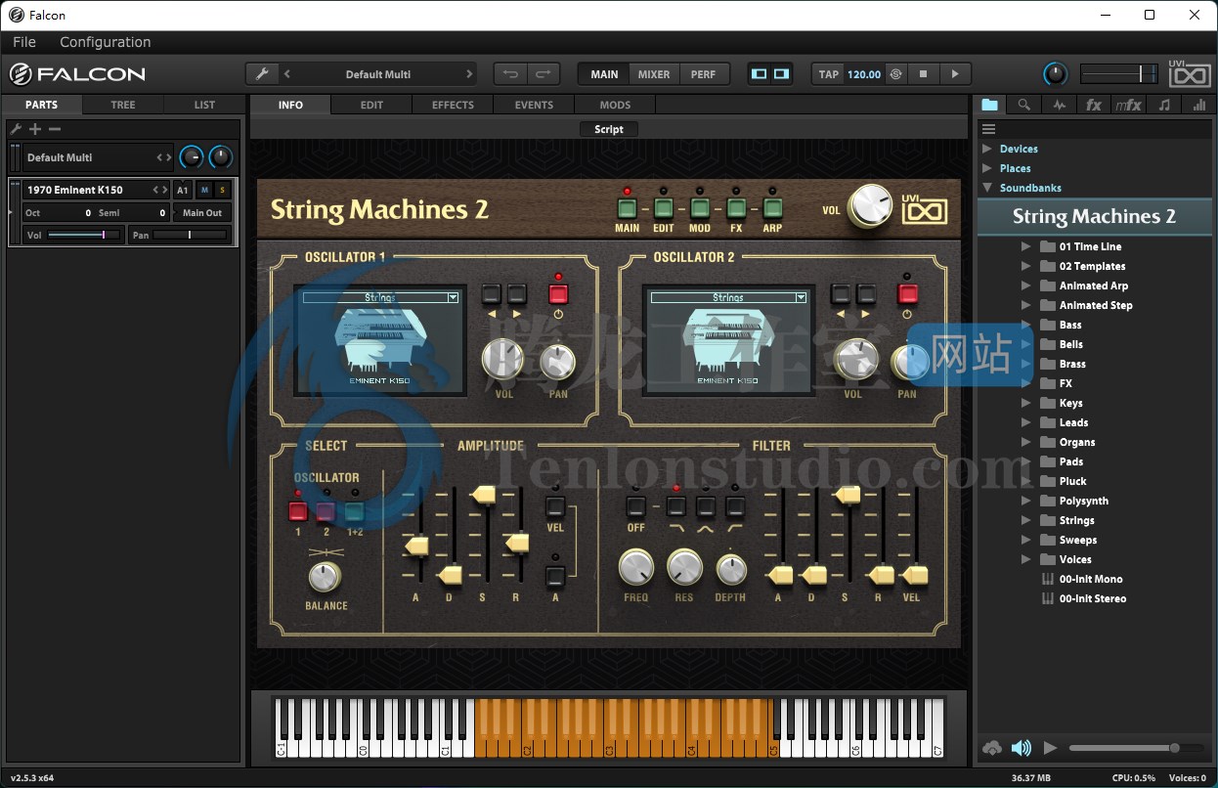Remove part with the minus icon

(55, 129)
